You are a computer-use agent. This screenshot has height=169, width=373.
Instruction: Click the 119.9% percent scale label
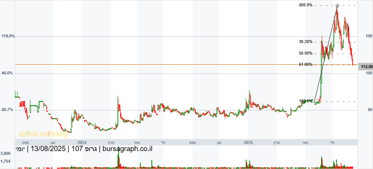tap(8, 36)
